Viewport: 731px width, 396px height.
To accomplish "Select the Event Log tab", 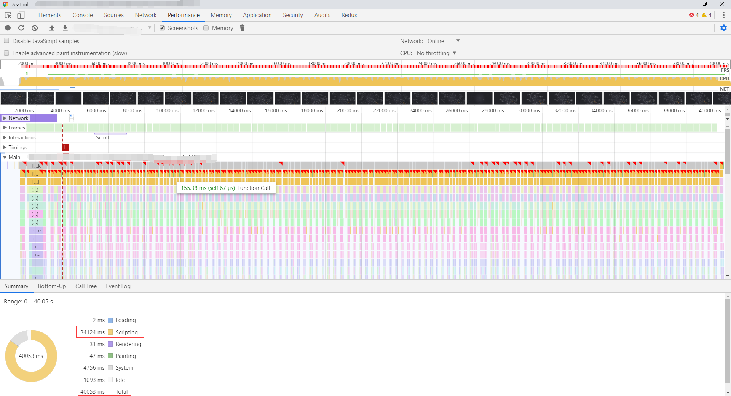I will [118, 286].
